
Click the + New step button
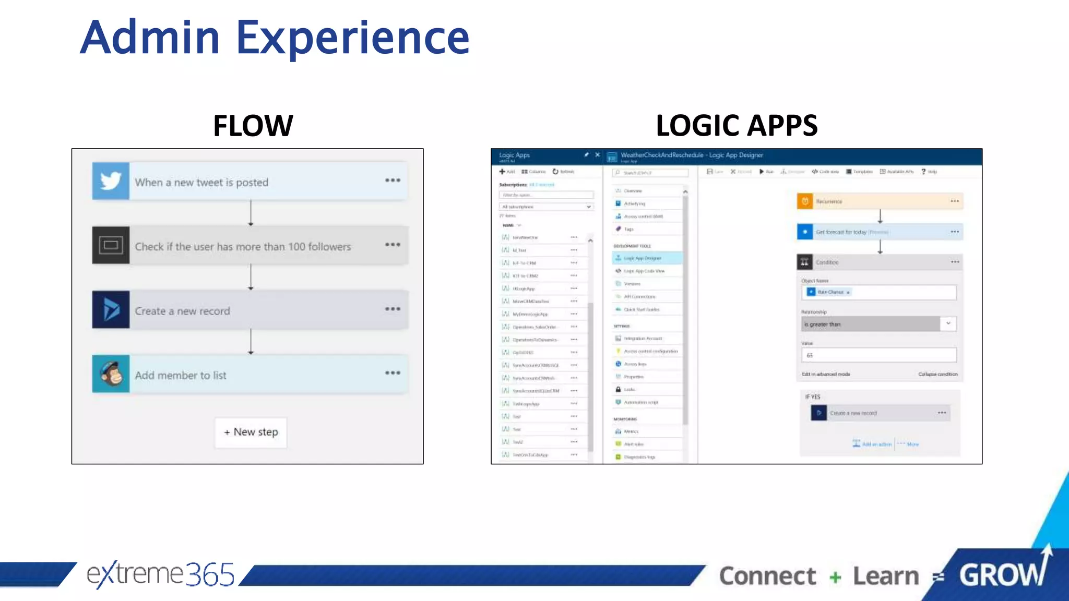(251, 432)
